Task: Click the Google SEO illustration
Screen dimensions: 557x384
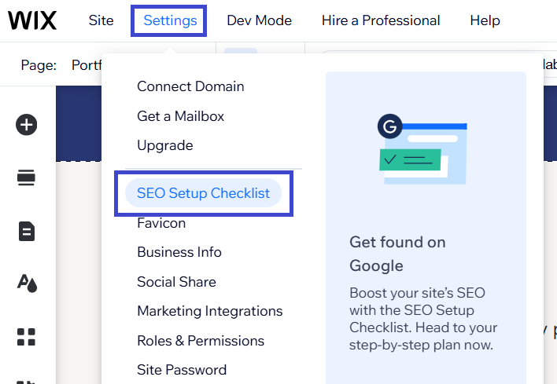Action: 422,148
